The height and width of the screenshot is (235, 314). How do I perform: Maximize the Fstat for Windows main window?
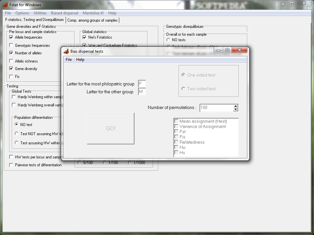tap(292, 4)
